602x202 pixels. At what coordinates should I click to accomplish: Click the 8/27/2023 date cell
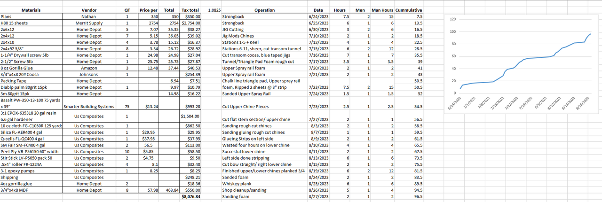[x=318, y=197]
